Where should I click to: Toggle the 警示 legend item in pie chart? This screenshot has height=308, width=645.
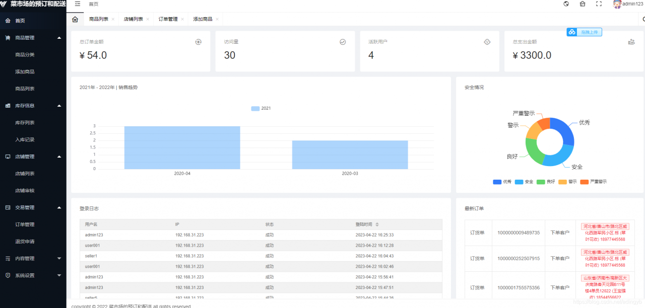coord(567,182)
